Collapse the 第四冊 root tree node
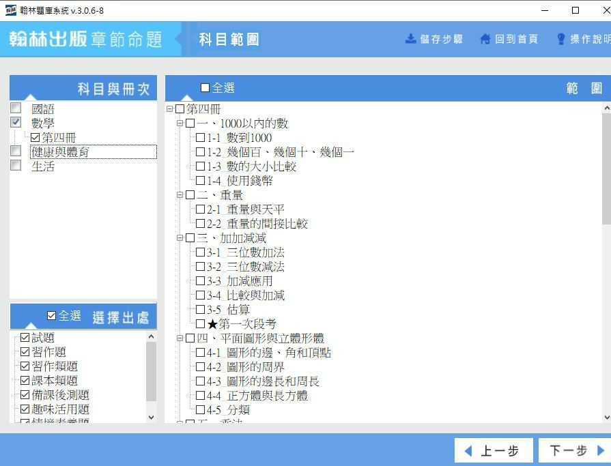 coord(169,109)
